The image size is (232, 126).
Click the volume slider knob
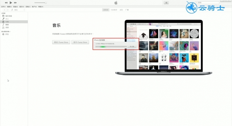tap(46, 3)
